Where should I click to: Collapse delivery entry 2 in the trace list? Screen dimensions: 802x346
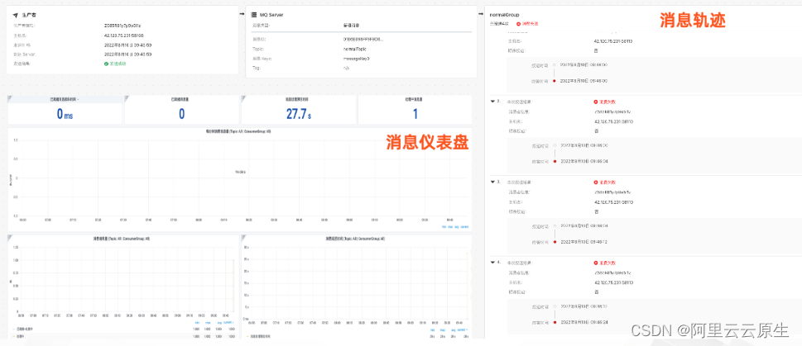pos(492,102)
